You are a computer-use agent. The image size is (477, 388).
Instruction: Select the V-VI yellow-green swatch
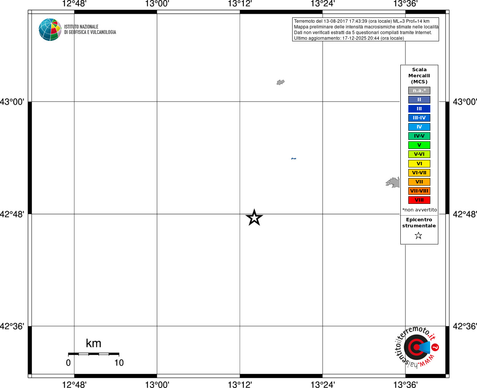point(419,154)
